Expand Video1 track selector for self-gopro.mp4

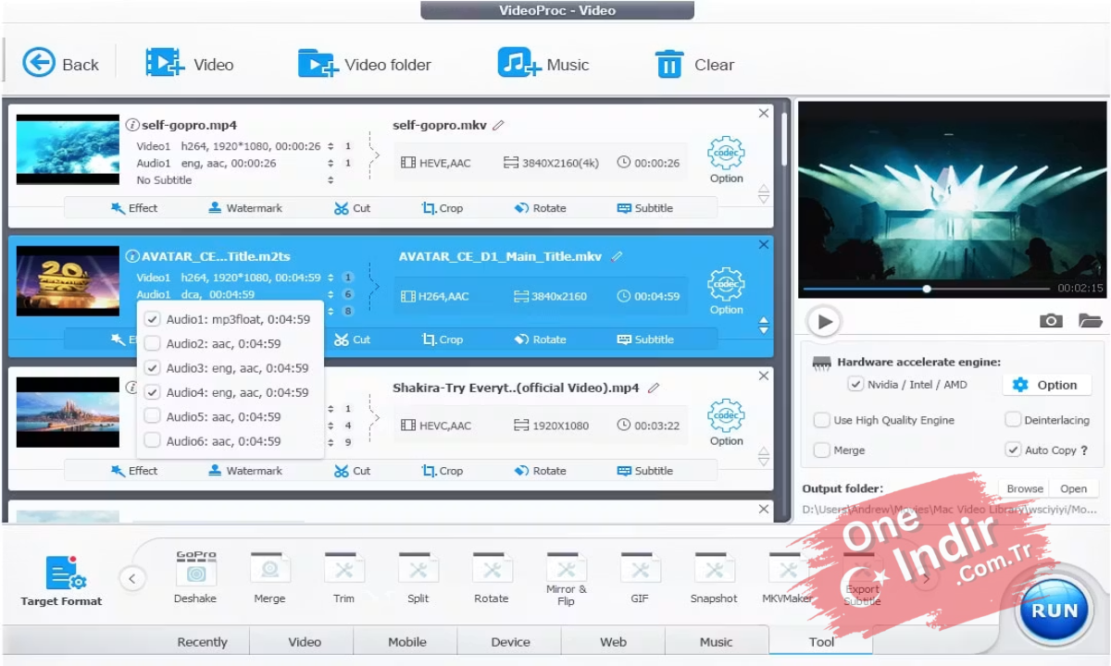click(x=331, y=146)
